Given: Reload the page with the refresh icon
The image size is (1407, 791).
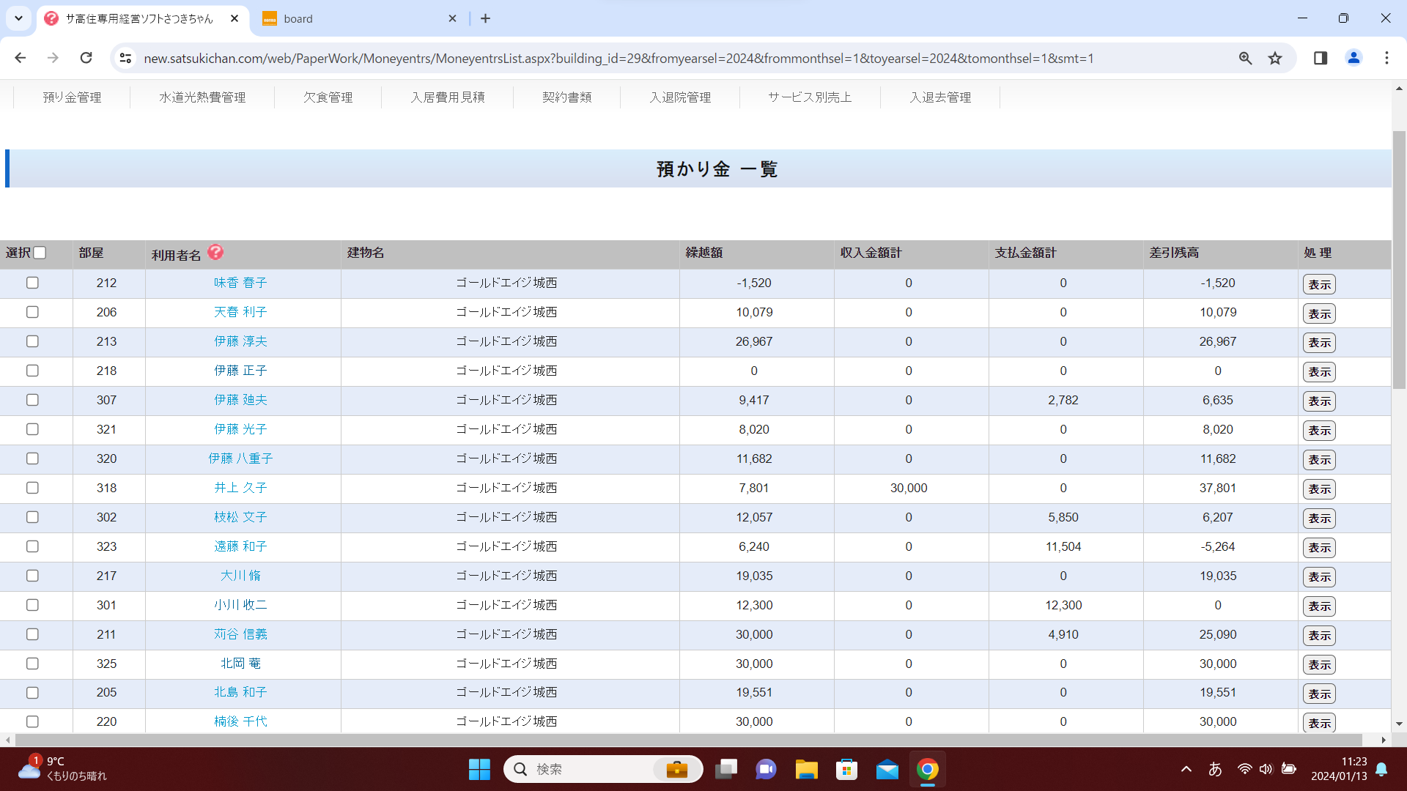Looking at the screenshot, I should pyautogui.click(x=86, y=58).
